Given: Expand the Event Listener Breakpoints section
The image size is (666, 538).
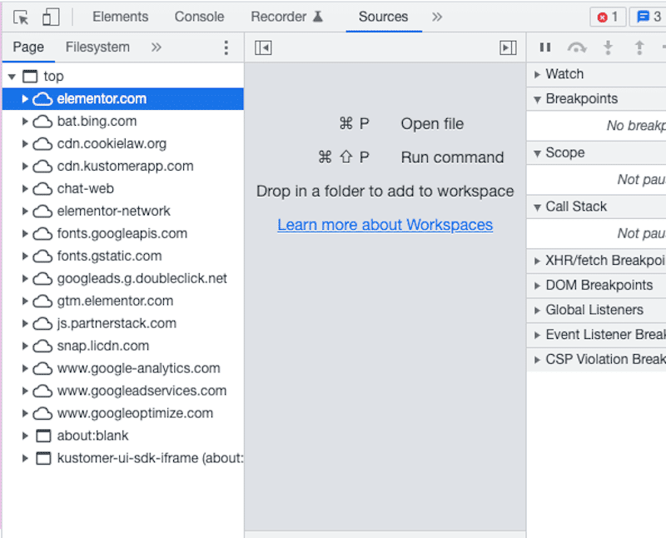Looking at the screenshot, I should [599, 334].
